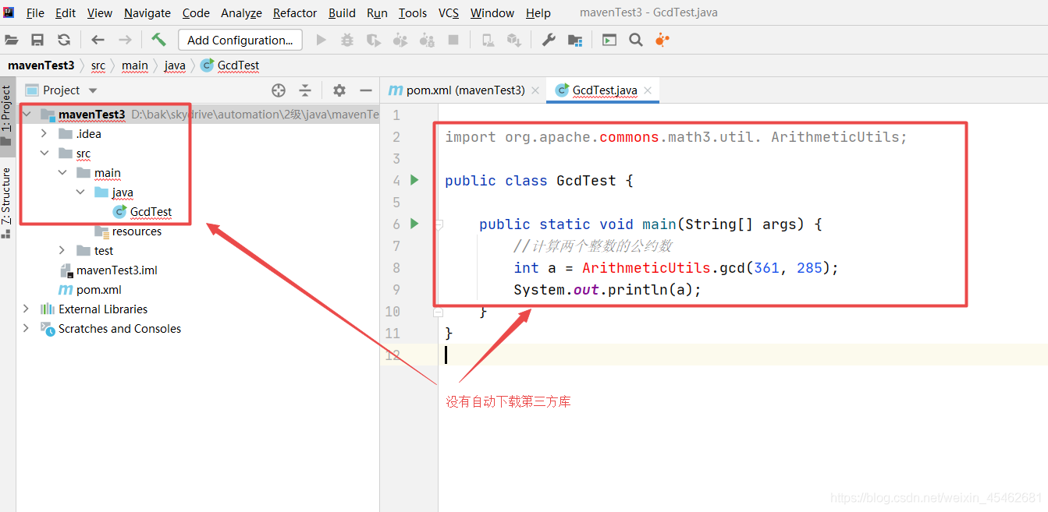Open the Build menu
Image resolution: width=1048 pixels, height=512 pixels.
[x=342, y=13]
